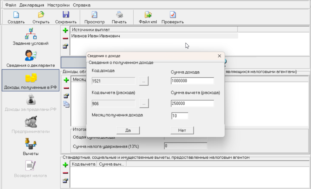Select Иванов Иван Иванович in the sources list
Screen dimensions: 311x189
point(96,36)
